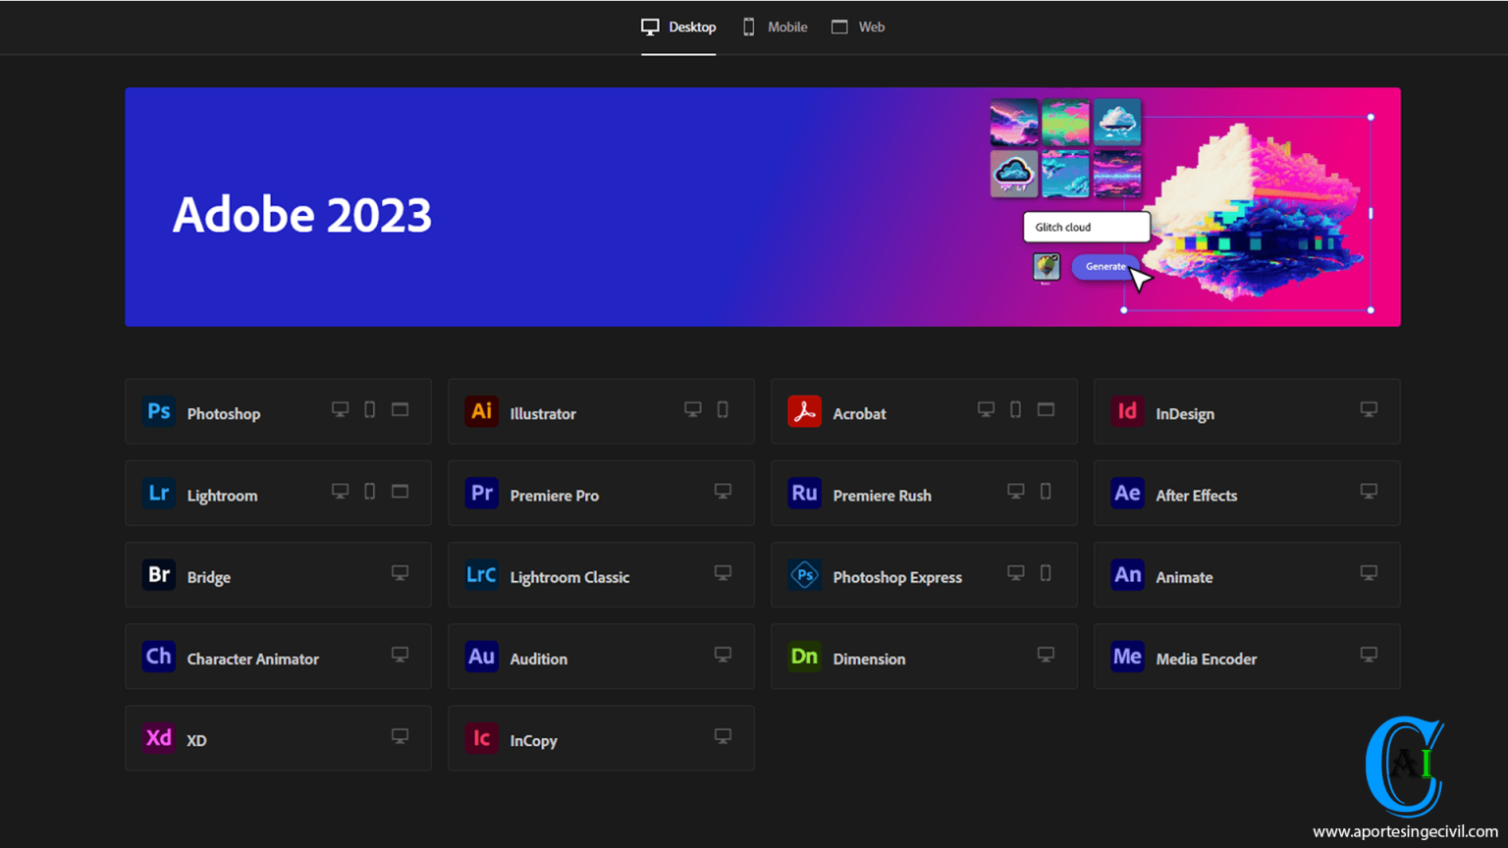Select the Photoshop app icon
Screen dimensions: 1508x848
(x=158, y=411)
